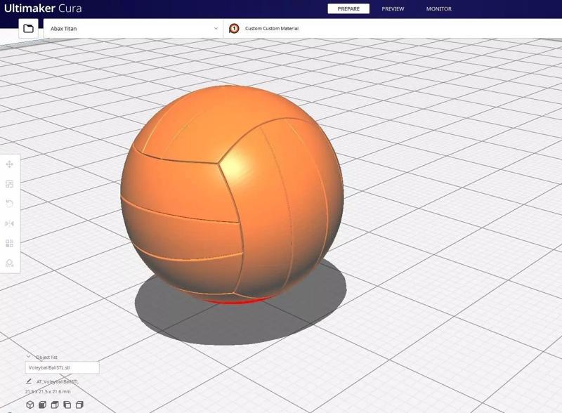
Task: Select the Scale tool
Action: tap(9, 185)
